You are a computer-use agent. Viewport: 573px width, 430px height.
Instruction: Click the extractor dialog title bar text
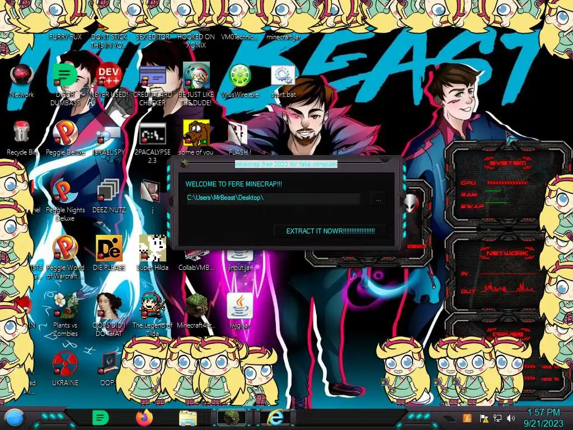[286, 164]
